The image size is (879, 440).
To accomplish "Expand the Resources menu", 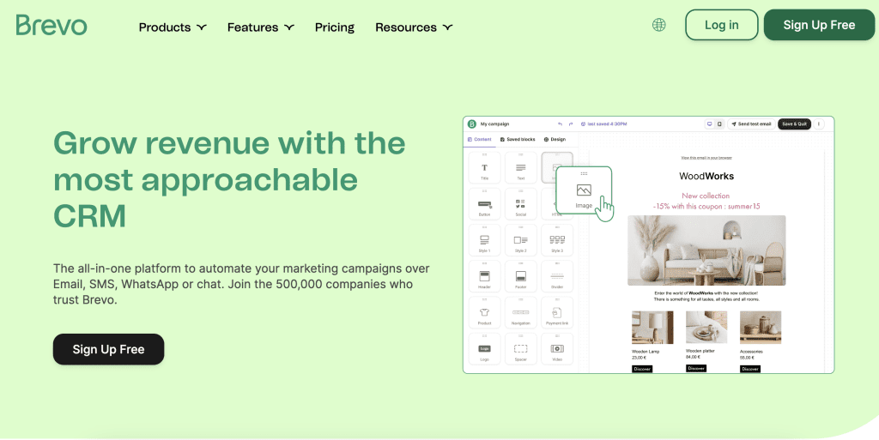I will (414, 27).
